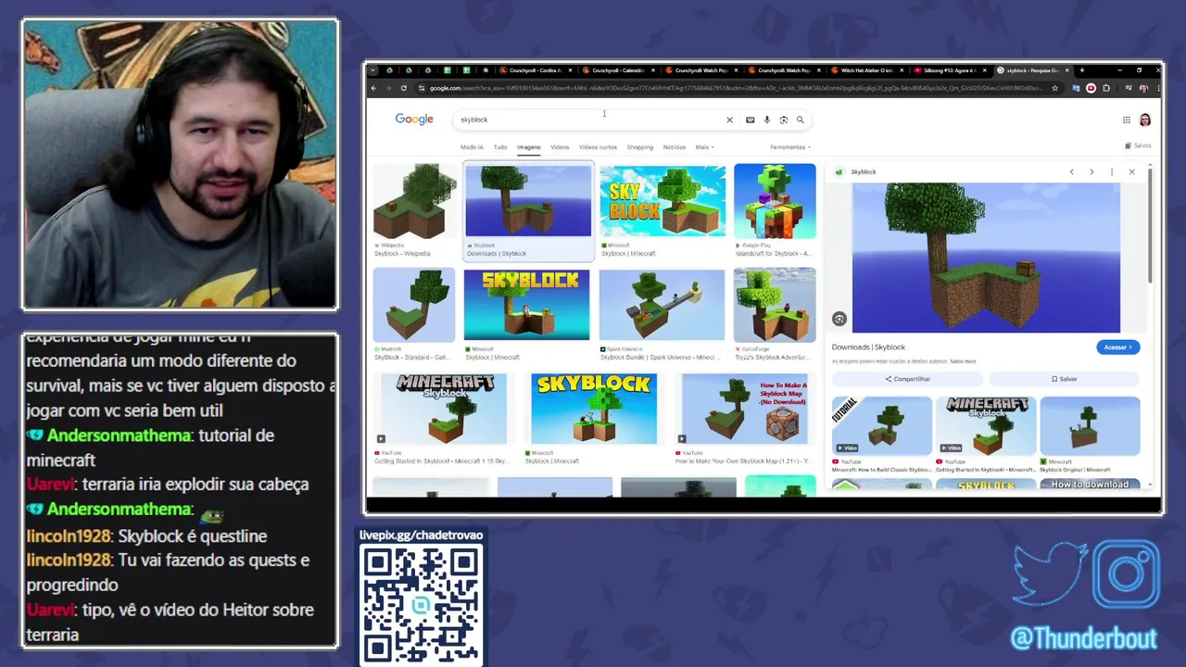Switch to Modo IA tab

(472, 147)
